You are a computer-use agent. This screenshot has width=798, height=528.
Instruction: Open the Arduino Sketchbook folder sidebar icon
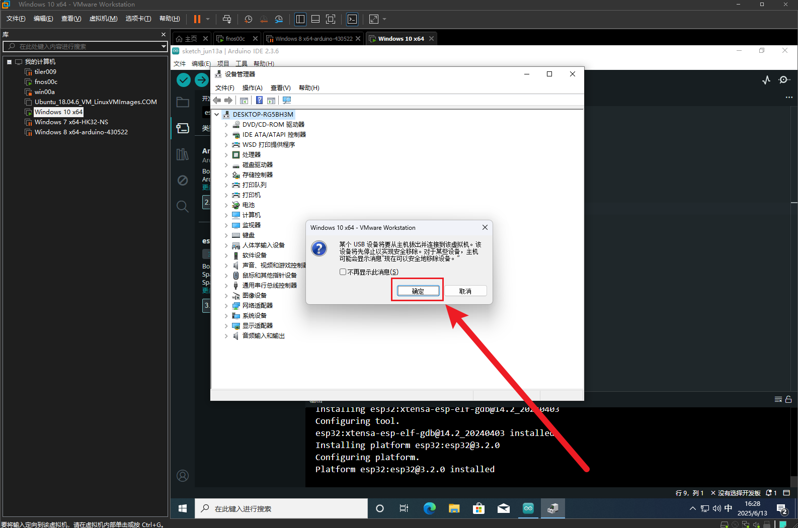[x=183, y=102]
